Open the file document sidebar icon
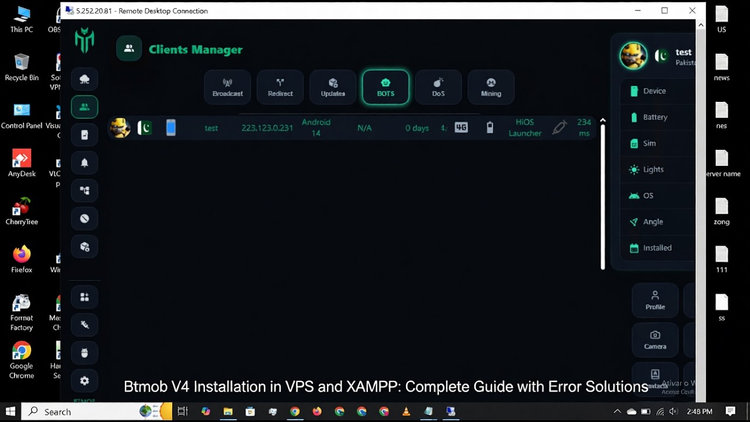The height and width of the screenshot is (422, 750). [84, 135]
